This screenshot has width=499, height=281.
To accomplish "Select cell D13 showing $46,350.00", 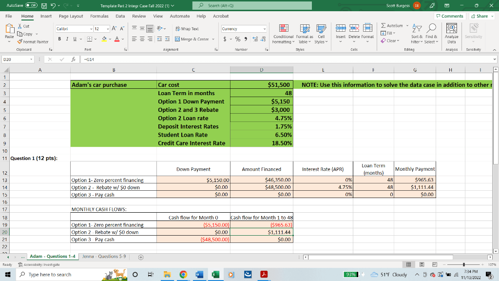I will [x=261, y=180].
